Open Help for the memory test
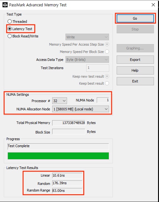 (135, 70)
